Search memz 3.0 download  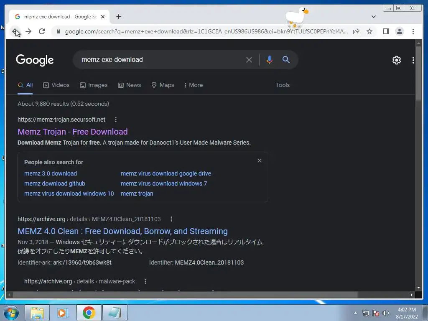pyautogui.click(x=51, y=173)
